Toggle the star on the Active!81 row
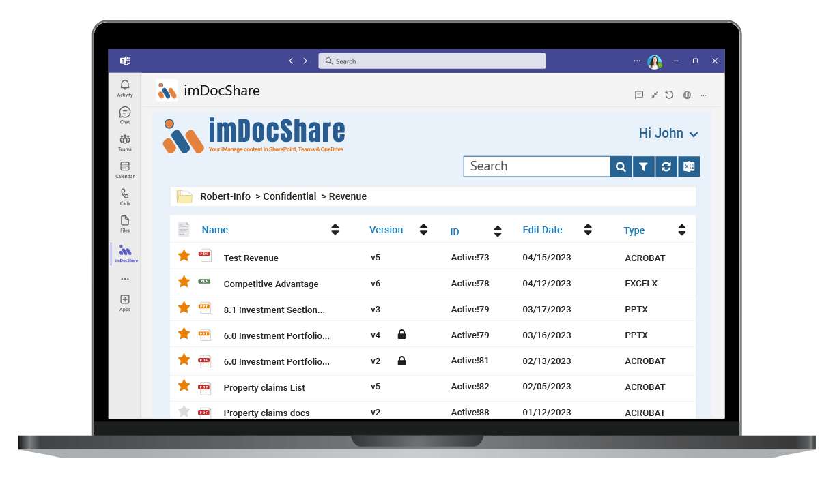 184,359
